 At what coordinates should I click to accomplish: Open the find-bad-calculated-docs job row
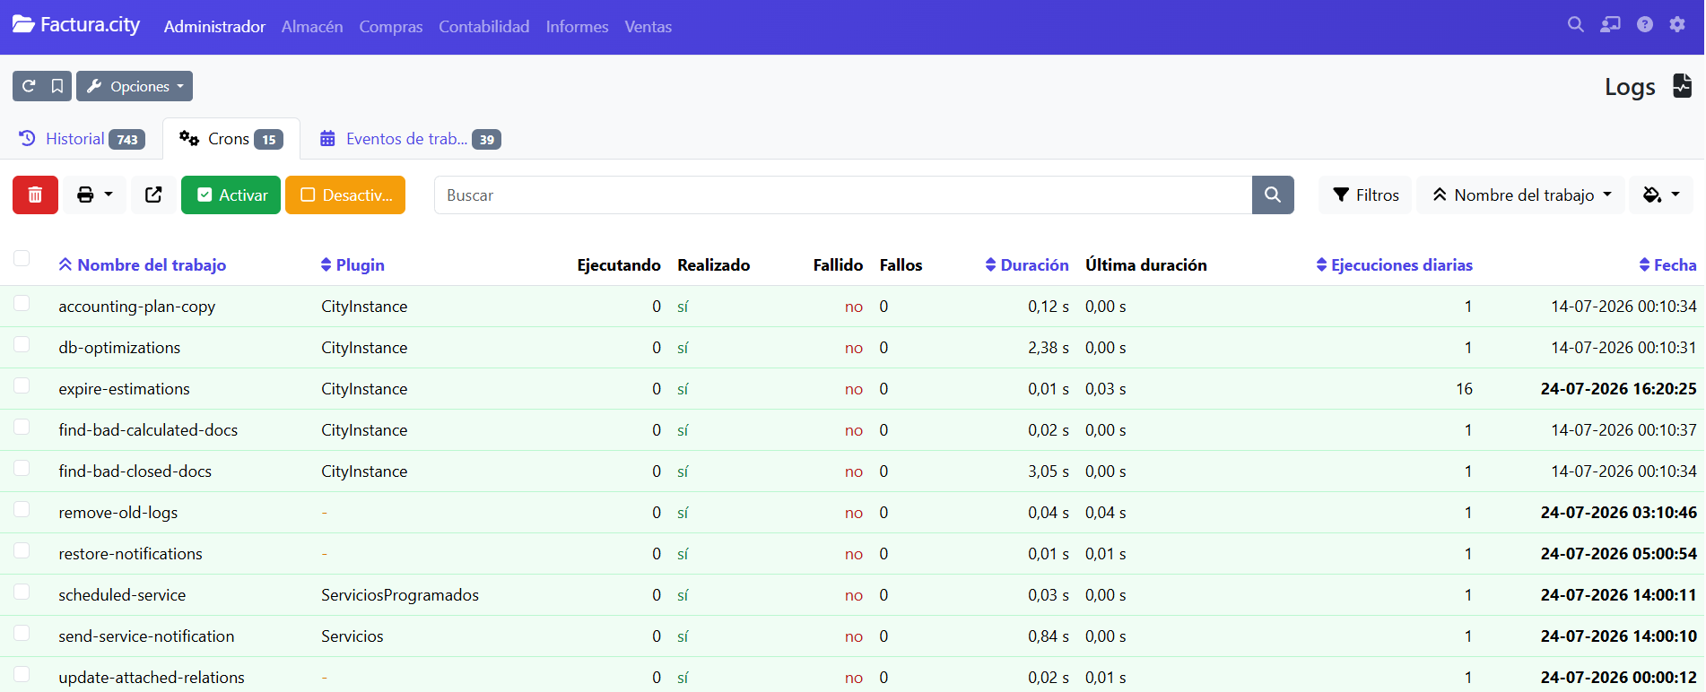click(x=852, y=430)
